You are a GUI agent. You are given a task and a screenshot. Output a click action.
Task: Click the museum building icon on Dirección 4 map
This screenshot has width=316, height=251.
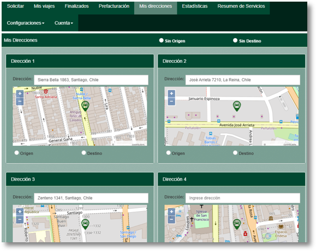tap(271, 218)
